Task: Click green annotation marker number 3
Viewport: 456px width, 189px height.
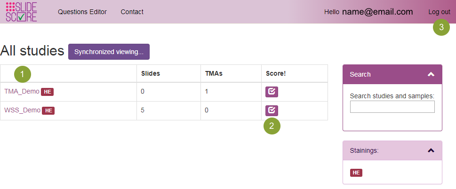Action: pos(441,27)
